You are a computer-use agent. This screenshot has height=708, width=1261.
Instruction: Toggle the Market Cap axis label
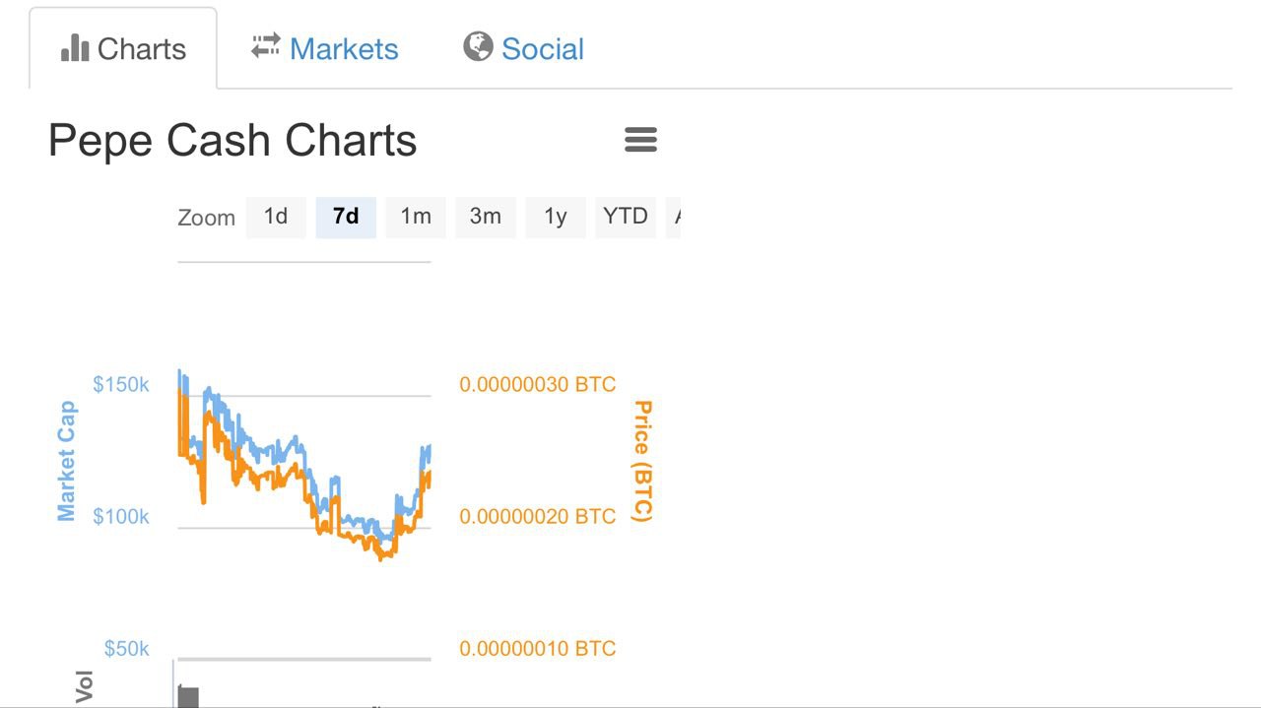coord(66,461)
